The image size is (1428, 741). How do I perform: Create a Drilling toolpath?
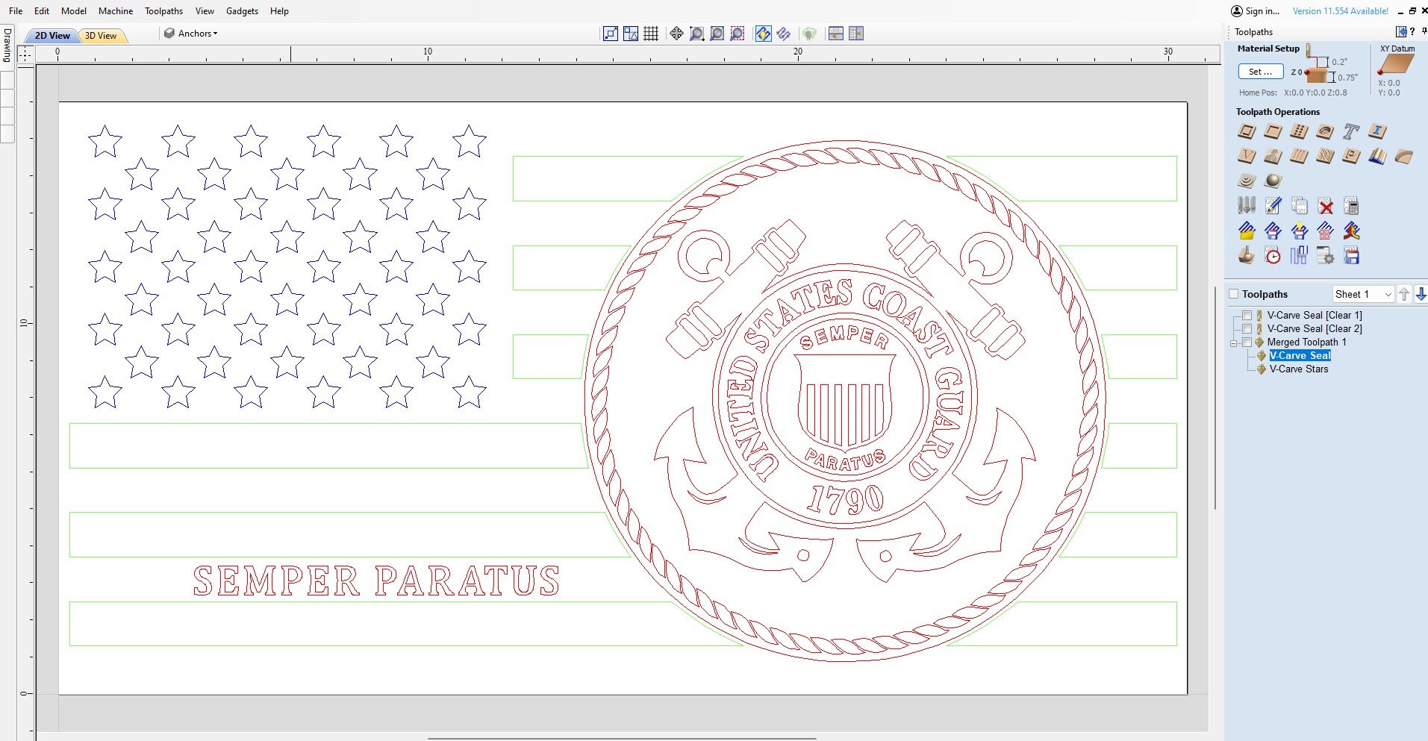[1300, 131]
